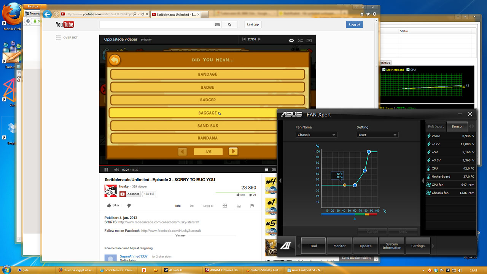
Task: Click the Vcore voltage bolt icon
Action: 428,136
